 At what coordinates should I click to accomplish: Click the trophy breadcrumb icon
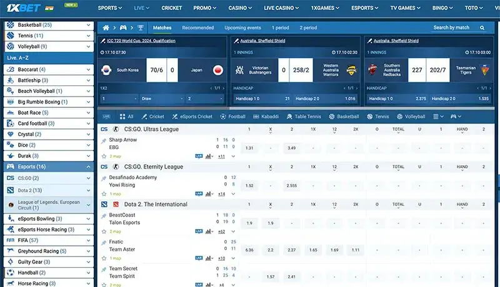pos(140,27)
